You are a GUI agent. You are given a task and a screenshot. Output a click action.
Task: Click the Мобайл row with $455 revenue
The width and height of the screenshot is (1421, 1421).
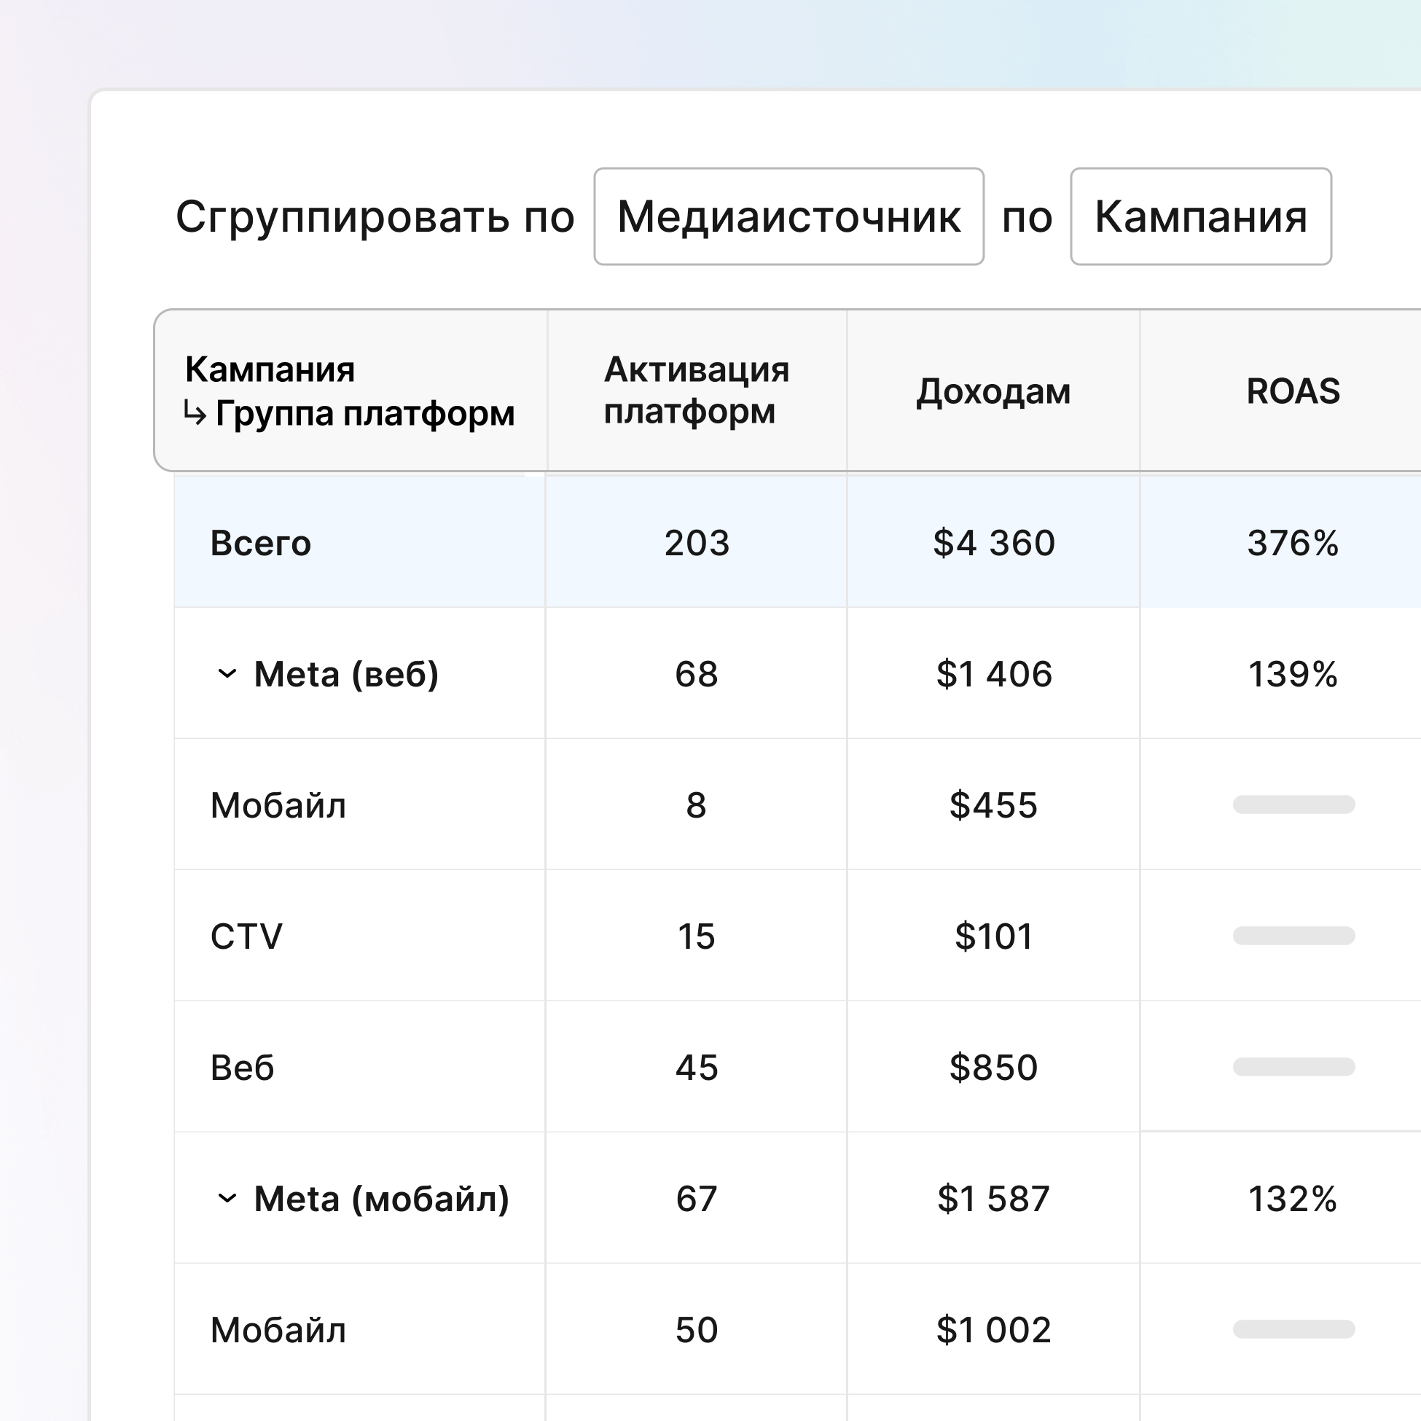click(278, 805)
